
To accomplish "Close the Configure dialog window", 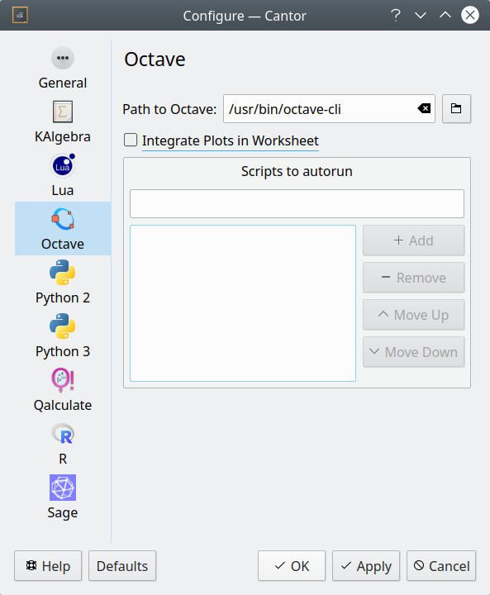I will pyautogui.click(x=470, y=15).
